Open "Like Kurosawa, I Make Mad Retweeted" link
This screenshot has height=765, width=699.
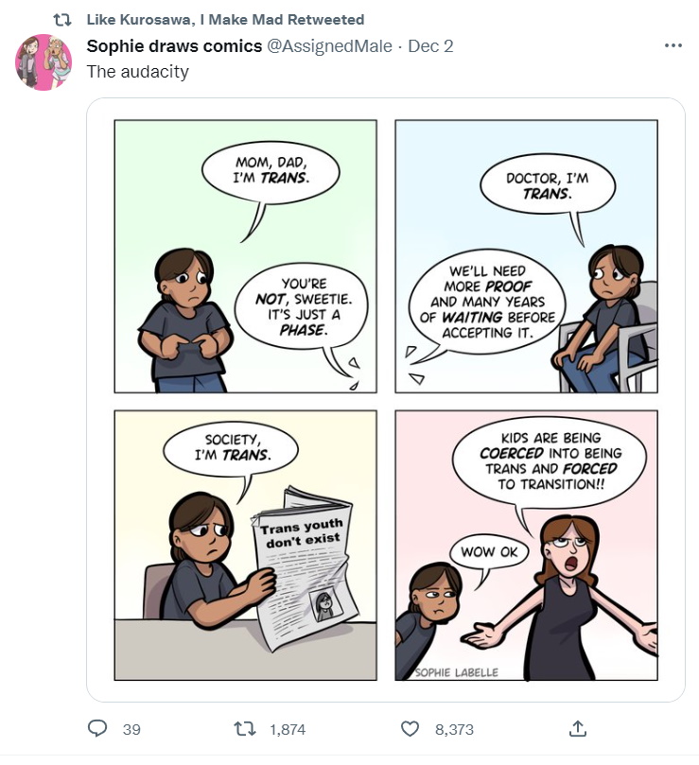point(225,20)
